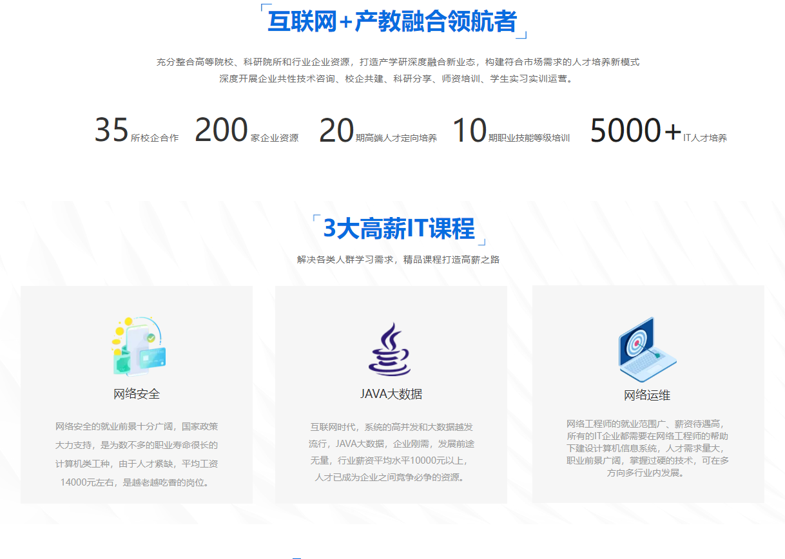Click the IT人才培养 label
Image resolution: width=785 pixels, height=559 pixels.
tap(705, 138)
